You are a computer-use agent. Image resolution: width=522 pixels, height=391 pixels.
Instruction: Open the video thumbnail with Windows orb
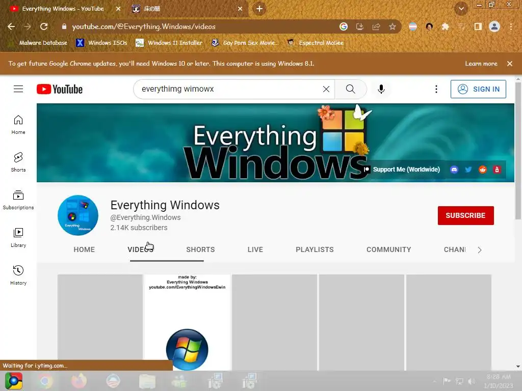pos(187,322)
